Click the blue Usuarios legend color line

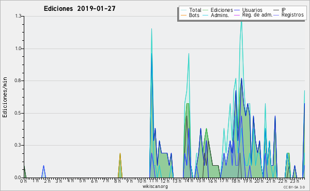[x=237, y=10]
